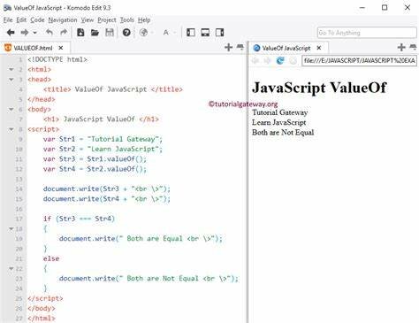Collapse the head fold on line 3
This screenshot has width=419, height=323.
[x=11, y=80]
